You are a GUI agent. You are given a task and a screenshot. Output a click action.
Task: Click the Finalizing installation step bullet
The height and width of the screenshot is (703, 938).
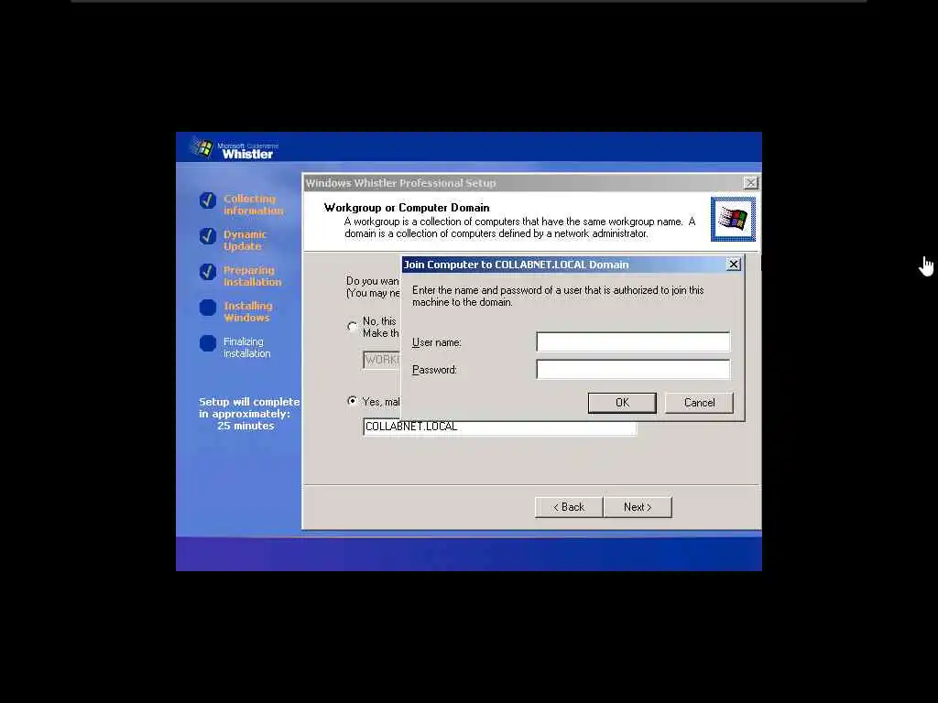[208, 343]
